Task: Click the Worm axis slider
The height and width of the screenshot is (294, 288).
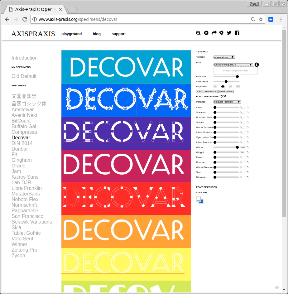Action: point(226,147)
